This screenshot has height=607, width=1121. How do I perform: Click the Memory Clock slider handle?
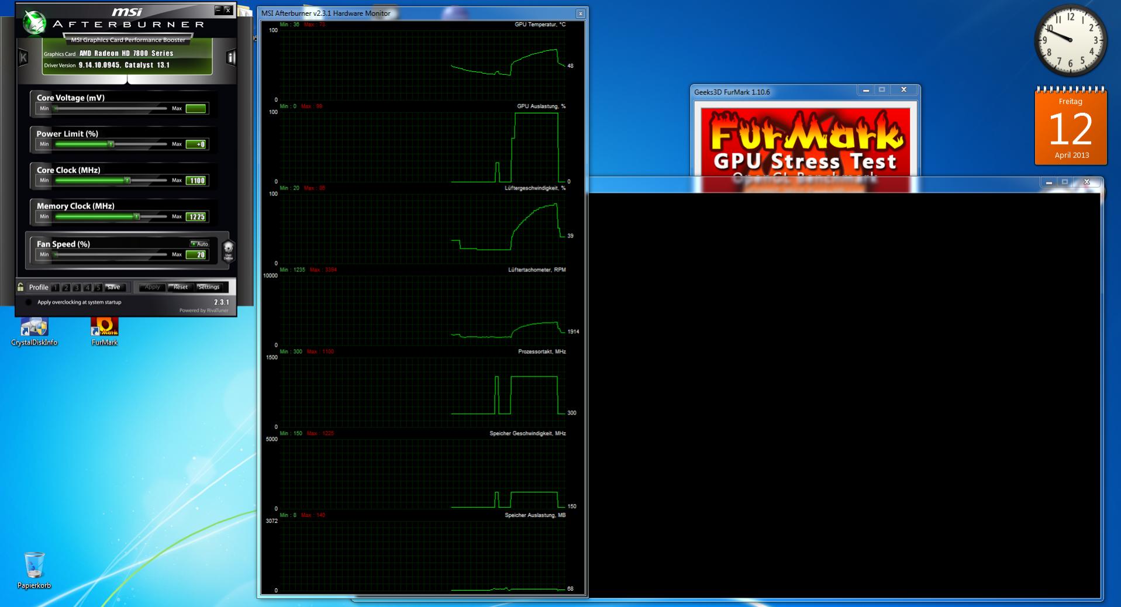pos(136,216)
